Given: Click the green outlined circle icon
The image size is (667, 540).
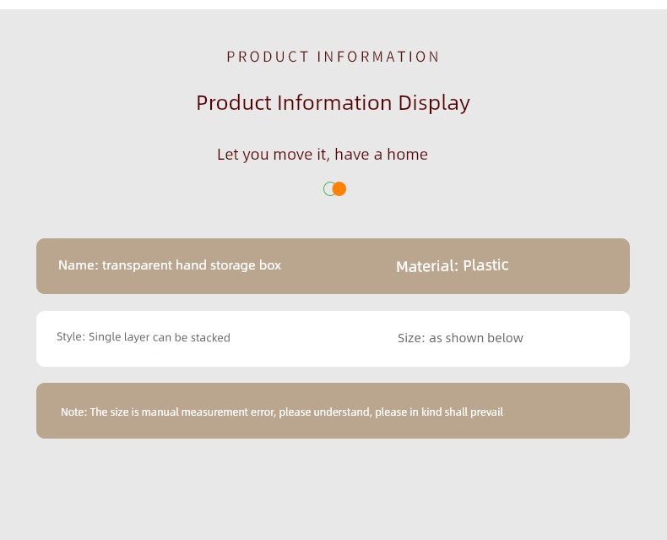Looking at the screenshot, I should tap(328, 189).
